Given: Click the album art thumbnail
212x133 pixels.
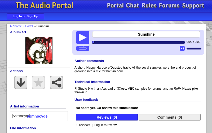Looking at the screenshot, I should point(39,51).
